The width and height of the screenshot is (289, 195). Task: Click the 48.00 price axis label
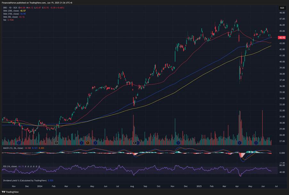pos(282,13)
